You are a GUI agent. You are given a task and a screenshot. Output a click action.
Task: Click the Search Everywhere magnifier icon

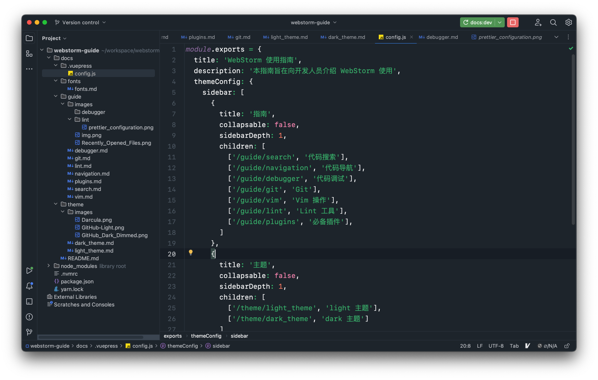(553, 22)
